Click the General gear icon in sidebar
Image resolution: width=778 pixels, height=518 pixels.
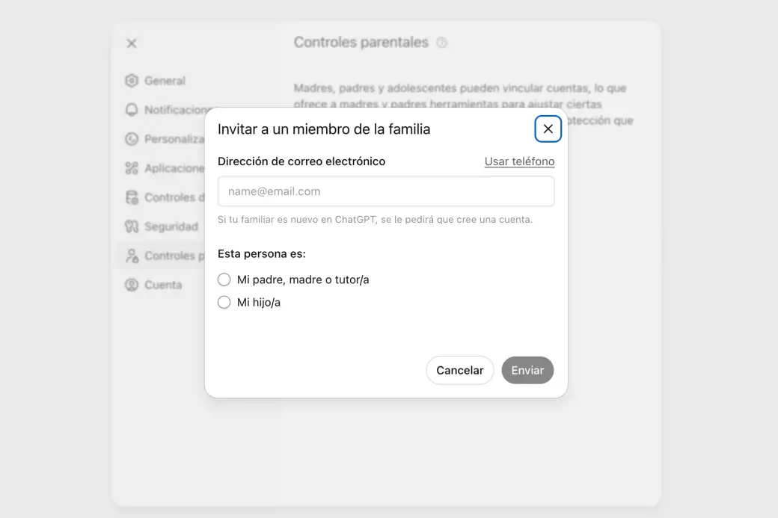132,81
